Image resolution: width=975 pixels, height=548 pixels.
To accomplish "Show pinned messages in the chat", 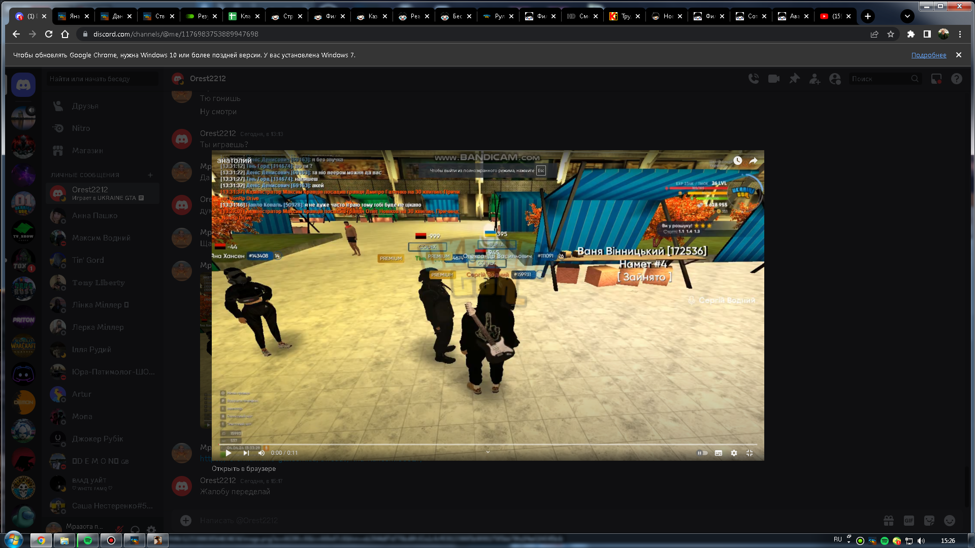I will point(794,79).
